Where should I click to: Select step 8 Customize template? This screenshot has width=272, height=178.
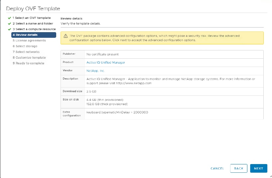tap(29, 57)
